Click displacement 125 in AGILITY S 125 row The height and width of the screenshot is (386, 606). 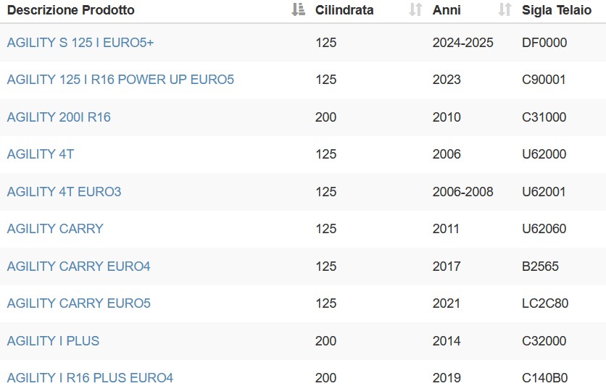(x=325, y=43)
